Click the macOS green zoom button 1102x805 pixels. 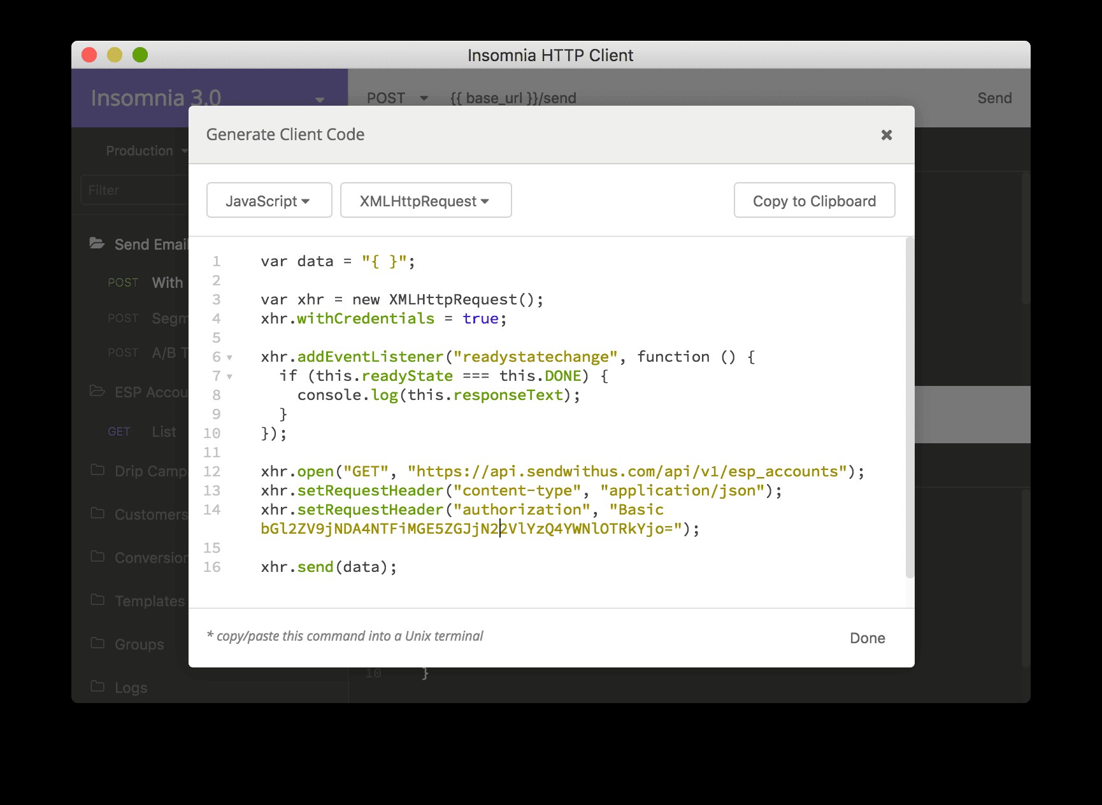click(140, 55)
